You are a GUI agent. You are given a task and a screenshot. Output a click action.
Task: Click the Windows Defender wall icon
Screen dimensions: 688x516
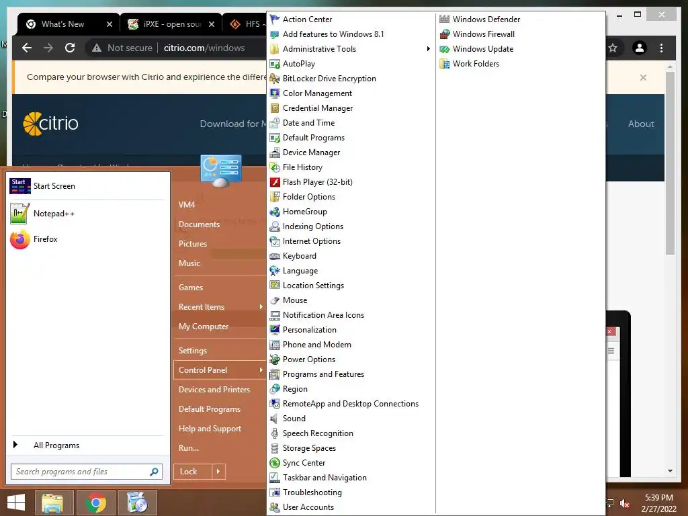445,19
